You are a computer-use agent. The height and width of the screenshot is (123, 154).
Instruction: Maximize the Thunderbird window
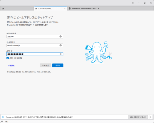(145, 3)
